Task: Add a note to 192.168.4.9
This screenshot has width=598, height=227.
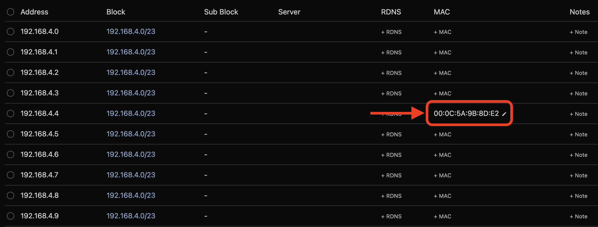Action: [x=579, y=216]
